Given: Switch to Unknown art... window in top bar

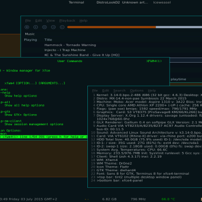Looking at the screenshot, I should (x=135, y=3).
